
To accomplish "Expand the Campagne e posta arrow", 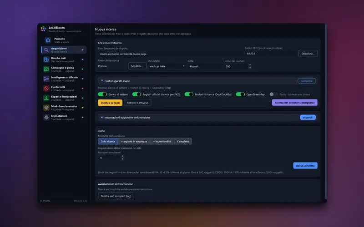I will pyautogui.click(x=83, y=69).
